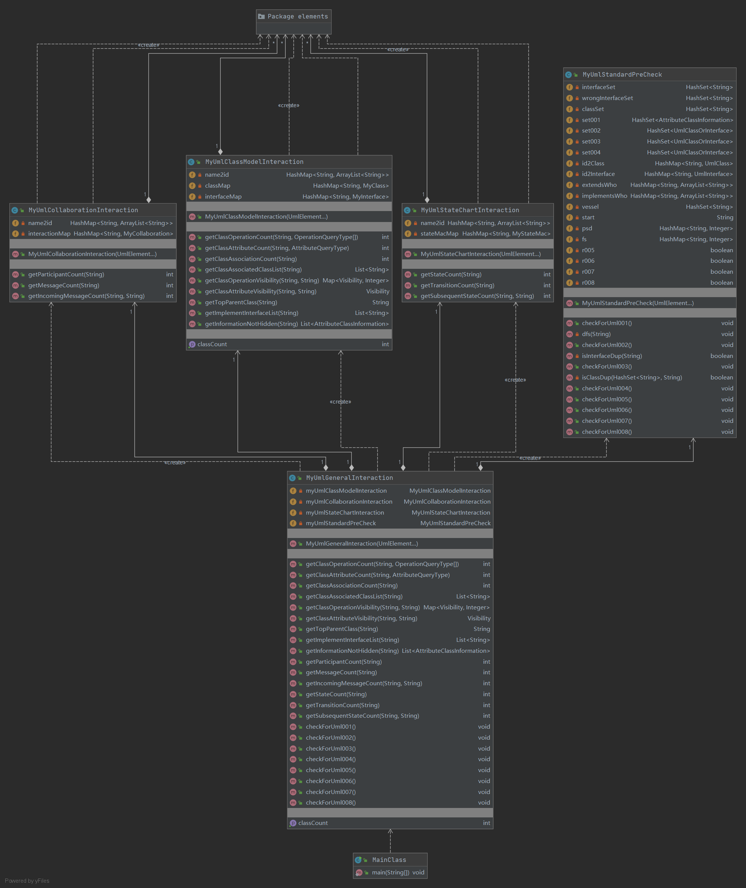Select getSubsequentStateCount in MyUmlStateChartInteraction
The width and height of the screenshot is (746, 888).
[x=477, y=296]
